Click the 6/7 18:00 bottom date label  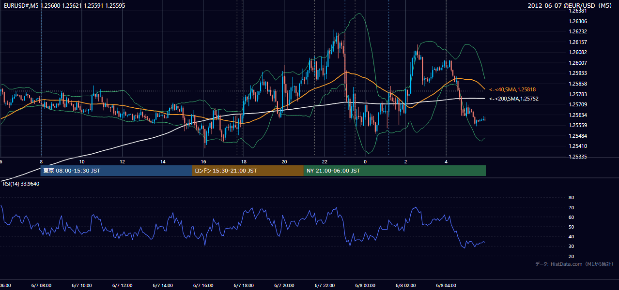[244, 286]
